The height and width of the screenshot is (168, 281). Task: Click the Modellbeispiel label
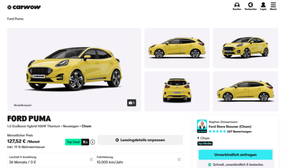(x=22, y=105)
